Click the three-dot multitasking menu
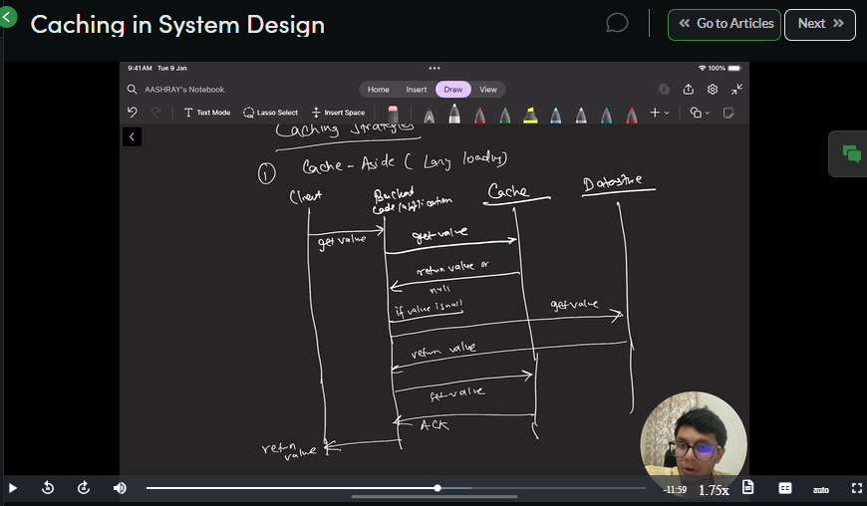The width and height of the screenshot is (867, 506). coord(434,68)
